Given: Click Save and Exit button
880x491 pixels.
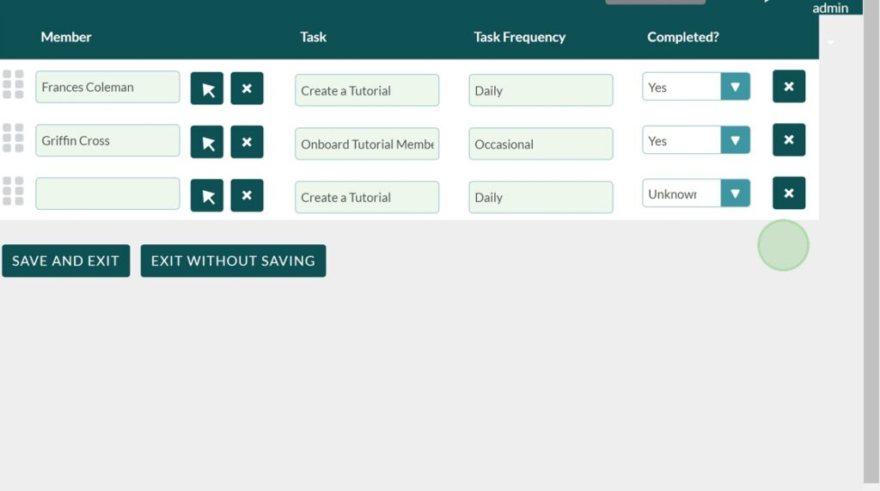Looking at the screenshot, I should (65, 261).
